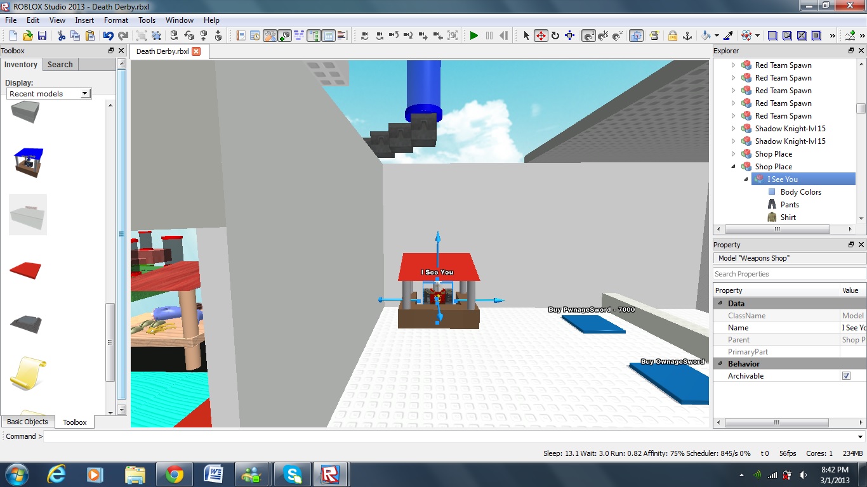Toggle the Explorer tree panel button
The width and height of the screenshot is (867, 487).
pyautogui.click(x=314, y=36)
